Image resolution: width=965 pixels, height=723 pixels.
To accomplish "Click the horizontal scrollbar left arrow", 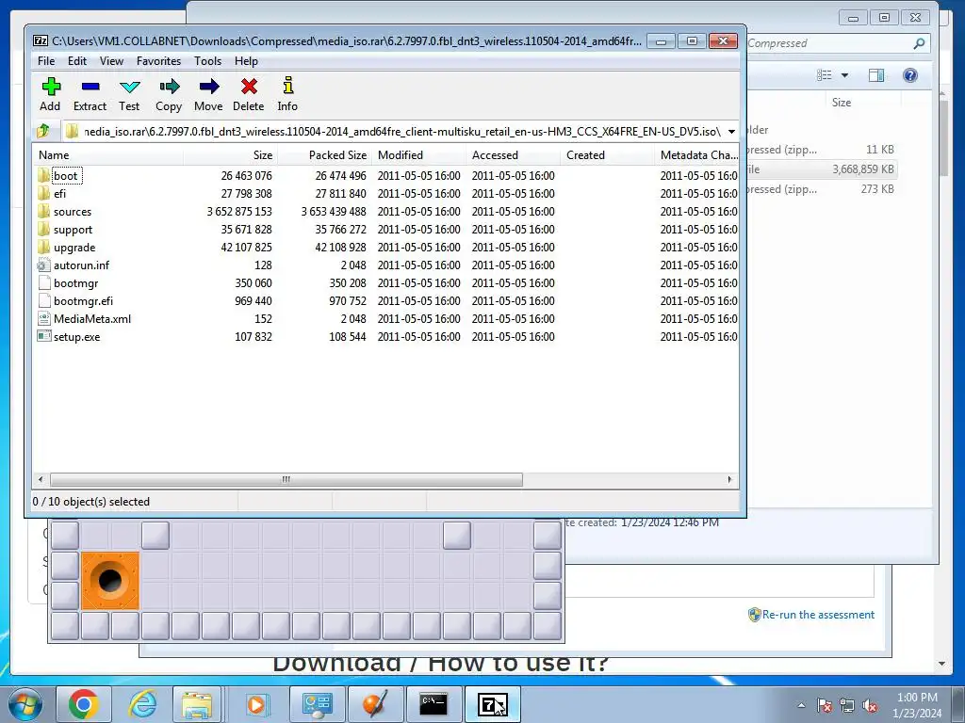I will 41,479.
